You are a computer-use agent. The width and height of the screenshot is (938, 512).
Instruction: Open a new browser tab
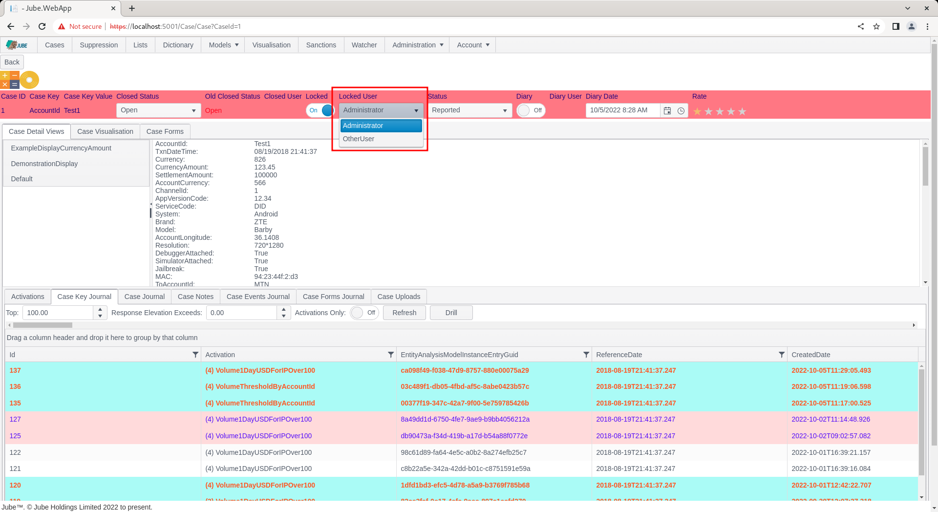point(132,8)
